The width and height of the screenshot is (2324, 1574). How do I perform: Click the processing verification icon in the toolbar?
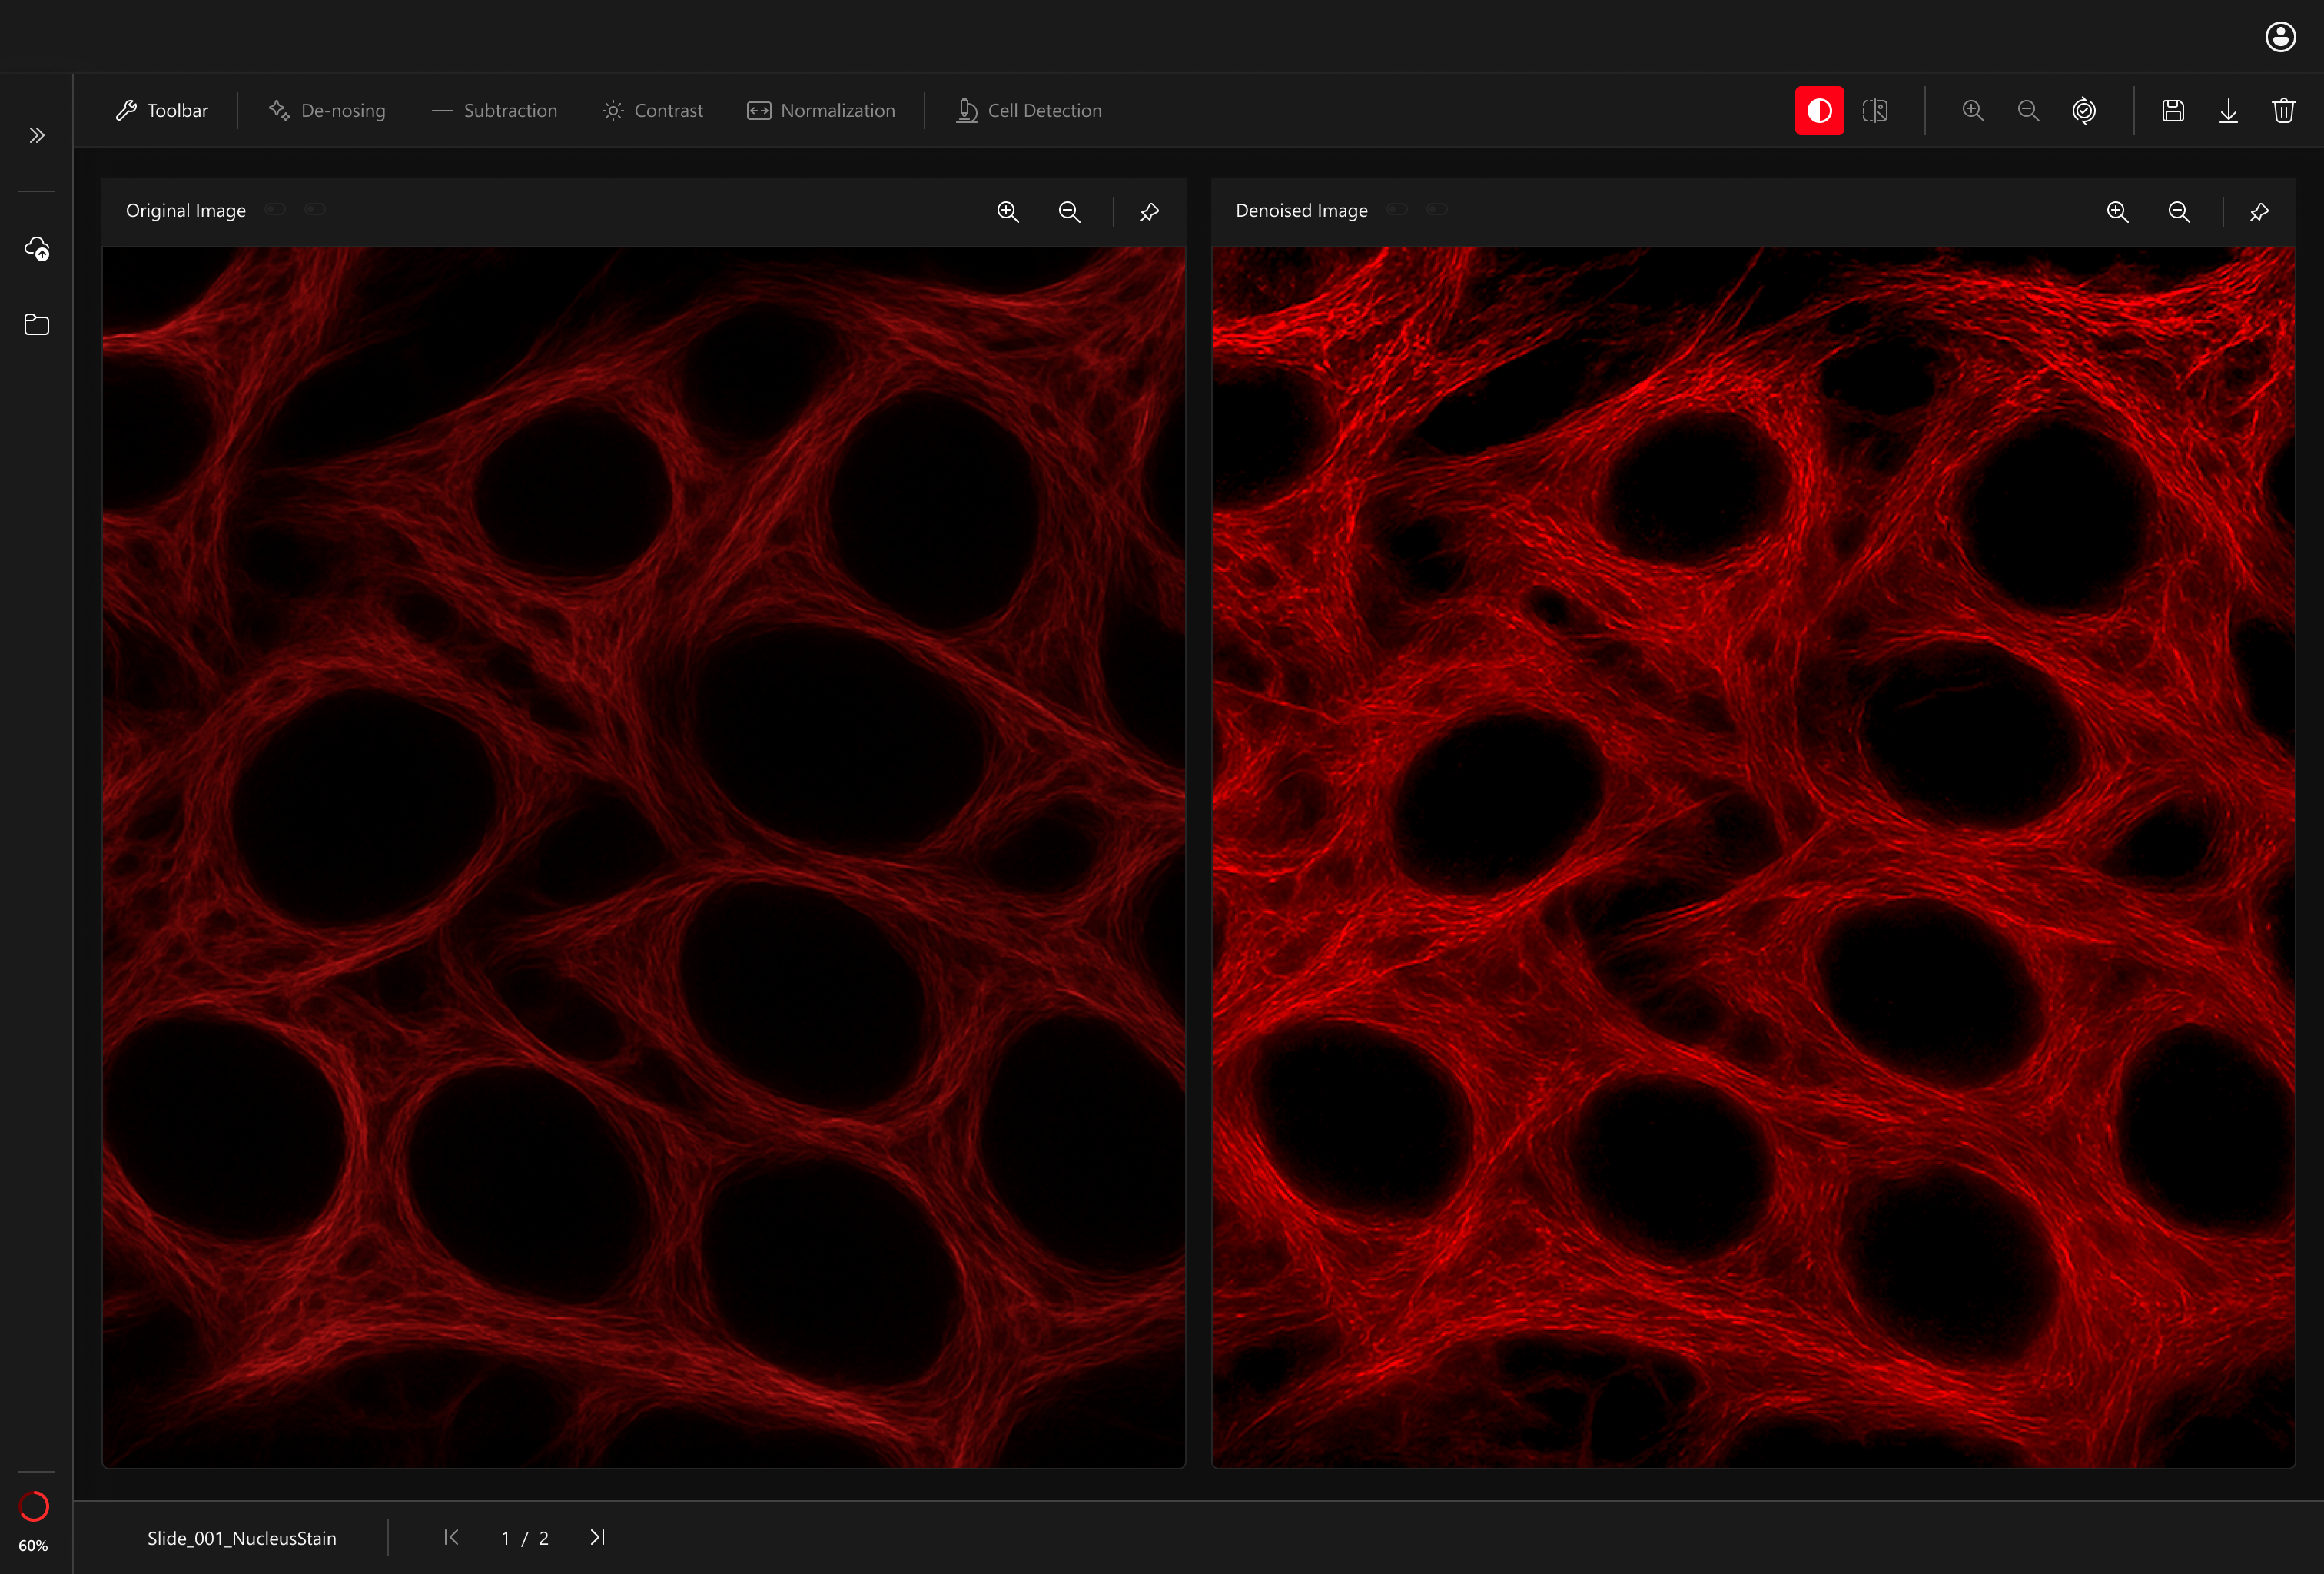click(x=2084, y=110)
